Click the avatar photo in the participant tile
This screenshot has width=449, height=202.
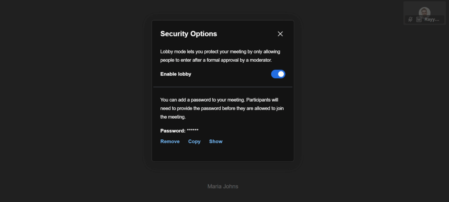424,12
